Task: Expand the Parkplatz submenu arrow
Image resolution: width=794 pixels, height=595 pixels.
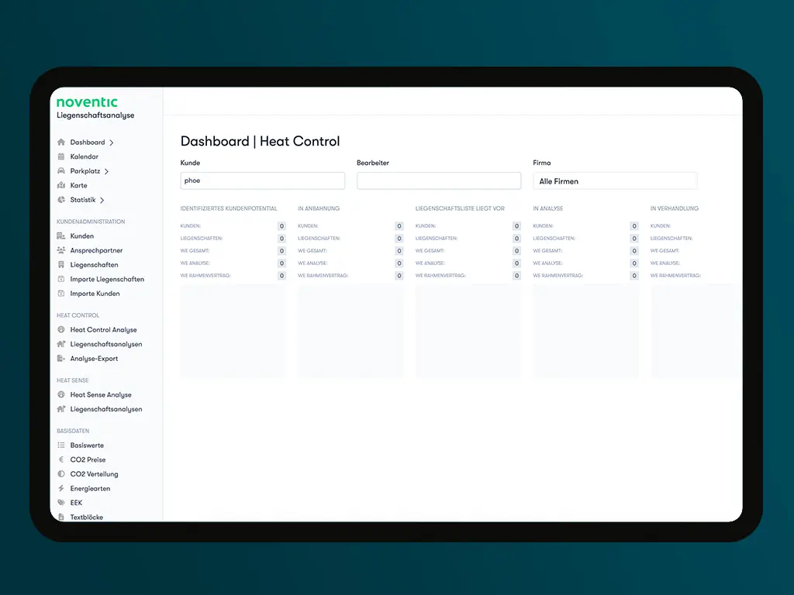Action: click(107, 171)
